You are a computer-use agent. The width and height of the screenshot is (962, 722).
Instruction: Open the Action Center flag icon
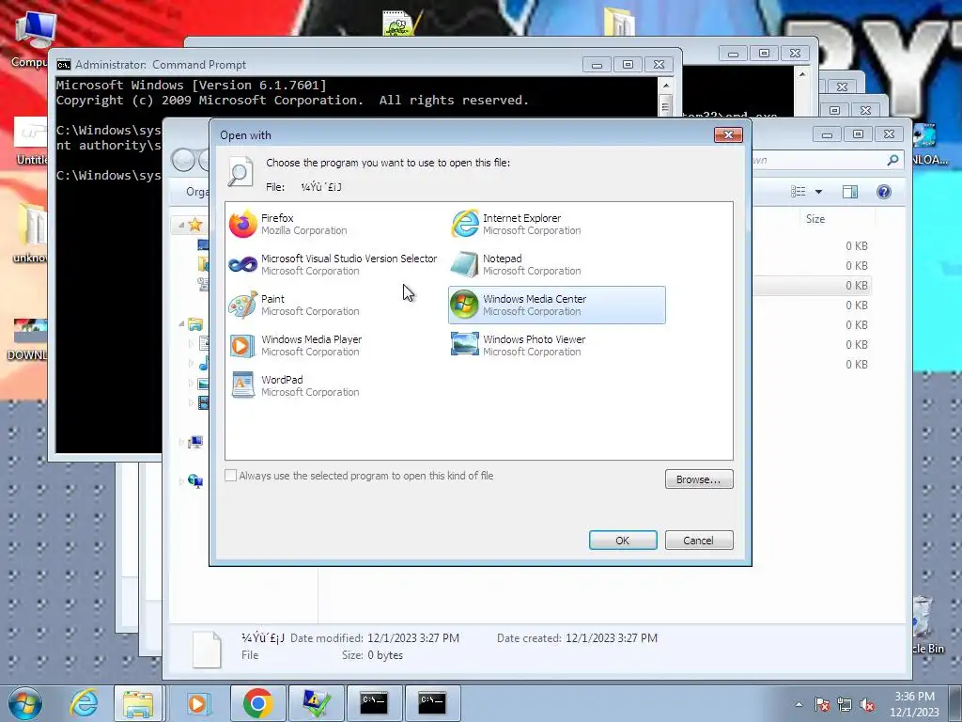click(x=822, y=705)
